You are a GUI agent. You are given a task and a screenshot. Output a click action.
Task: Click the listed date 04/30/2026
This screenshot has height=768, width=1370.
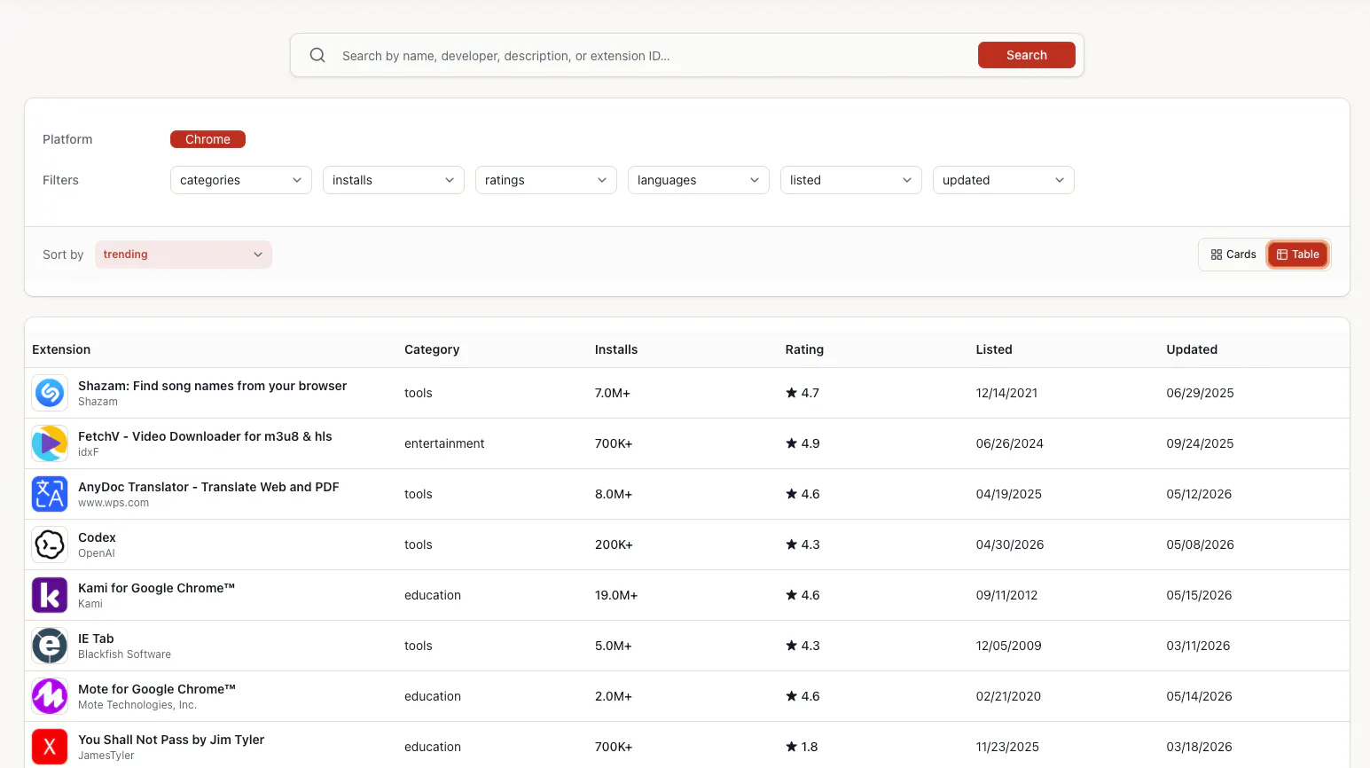1010,545
